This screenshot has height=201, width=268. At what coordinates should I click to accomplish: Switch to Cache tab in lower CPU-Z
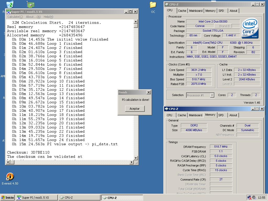click(182, 115)
